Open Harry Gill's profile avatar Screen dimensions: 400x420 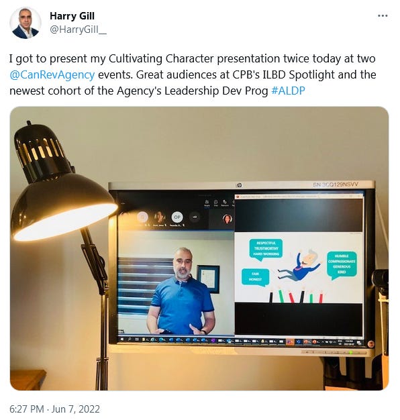tap(26, 23)
